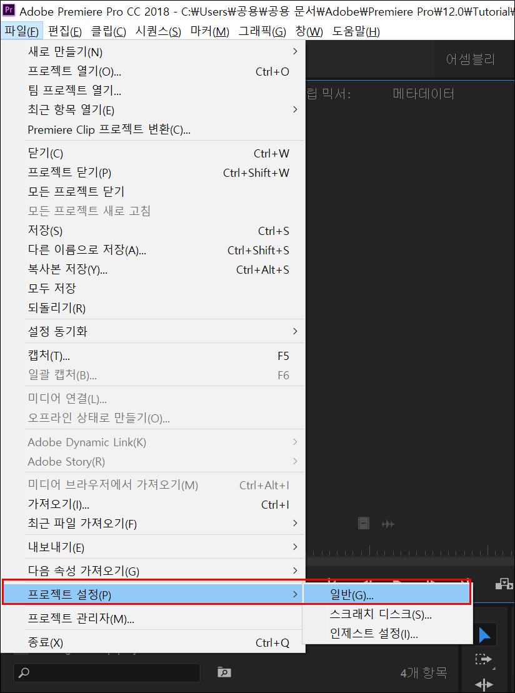
Task: Click the greyed 모든 프로젝트 새로 고침 entry
Action: tap(153, 211)
